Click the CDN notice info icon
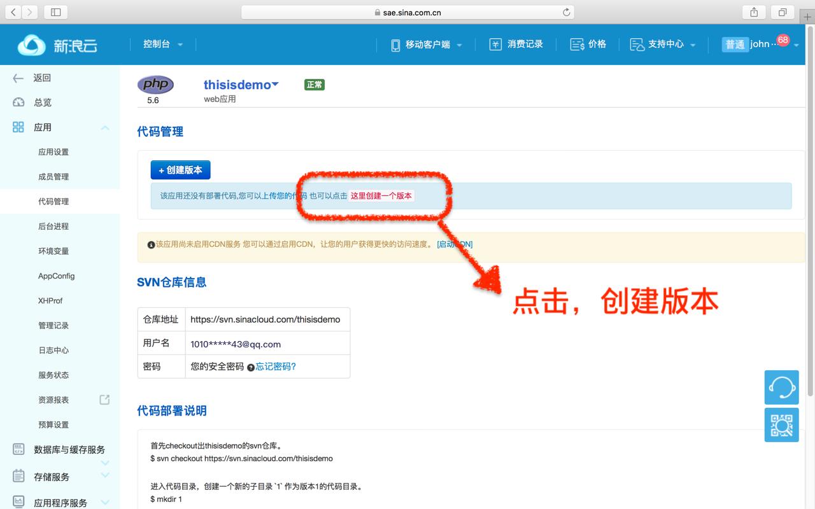 click(x=151, y=245)
